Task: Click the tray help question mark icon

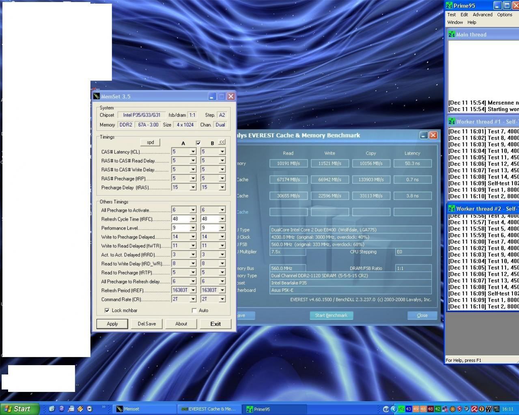Action: pyautogui.click(x=386, y=409)
